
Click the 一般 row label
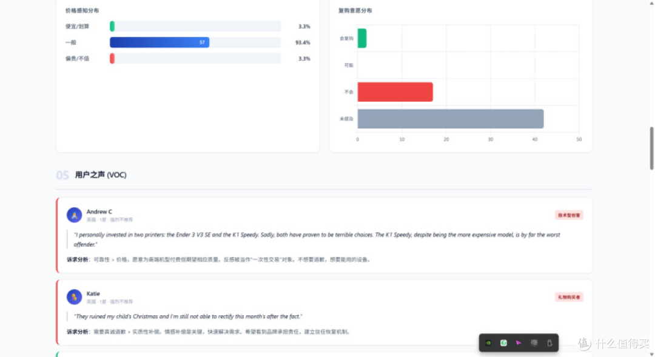click(70, 42)
